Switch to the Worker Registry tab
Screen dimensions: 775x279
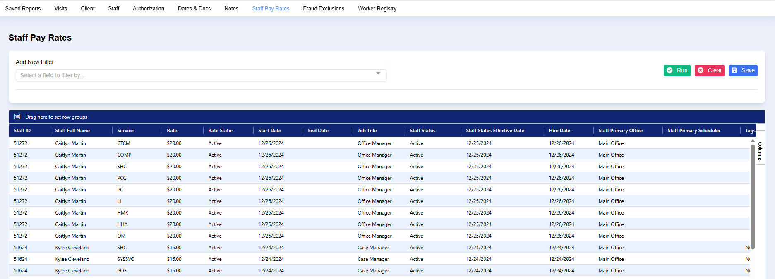click(x=377, y=8)
